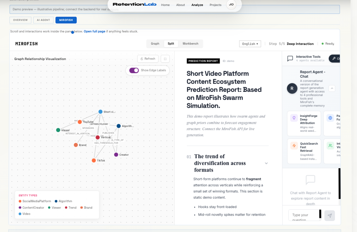Select the Brand graph node
This screenshot has width=357, height=232.
[x=76, y=145]
